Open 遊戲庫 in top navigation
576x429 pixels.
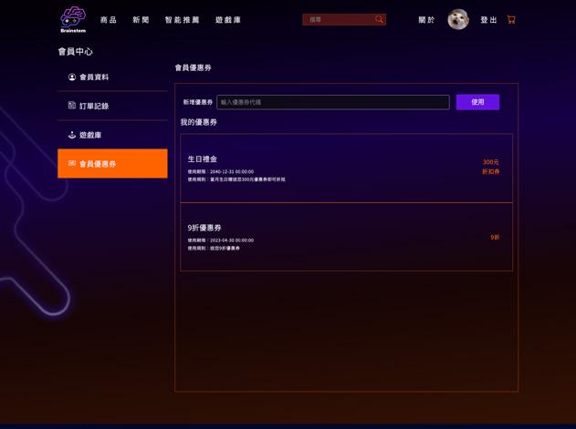tap(228, 20)
